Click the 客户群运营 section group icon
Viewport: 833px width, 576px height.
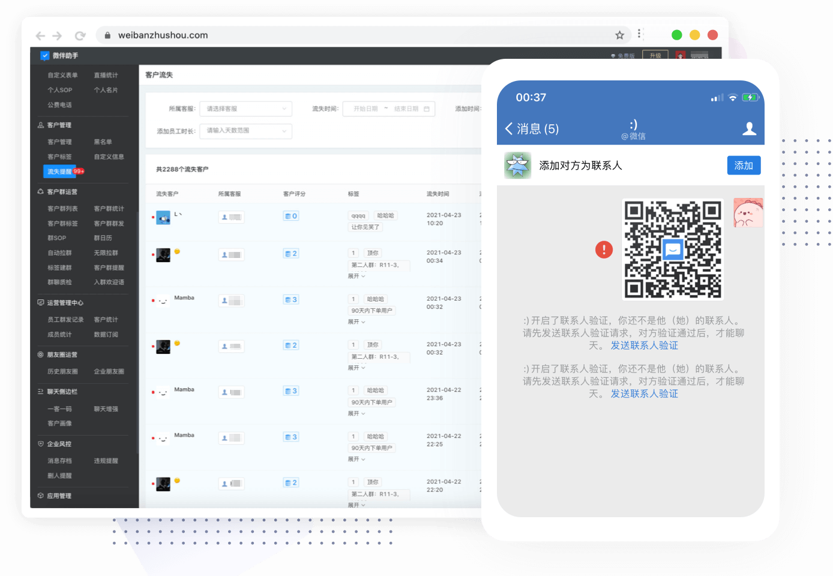[x=40, y=192]
